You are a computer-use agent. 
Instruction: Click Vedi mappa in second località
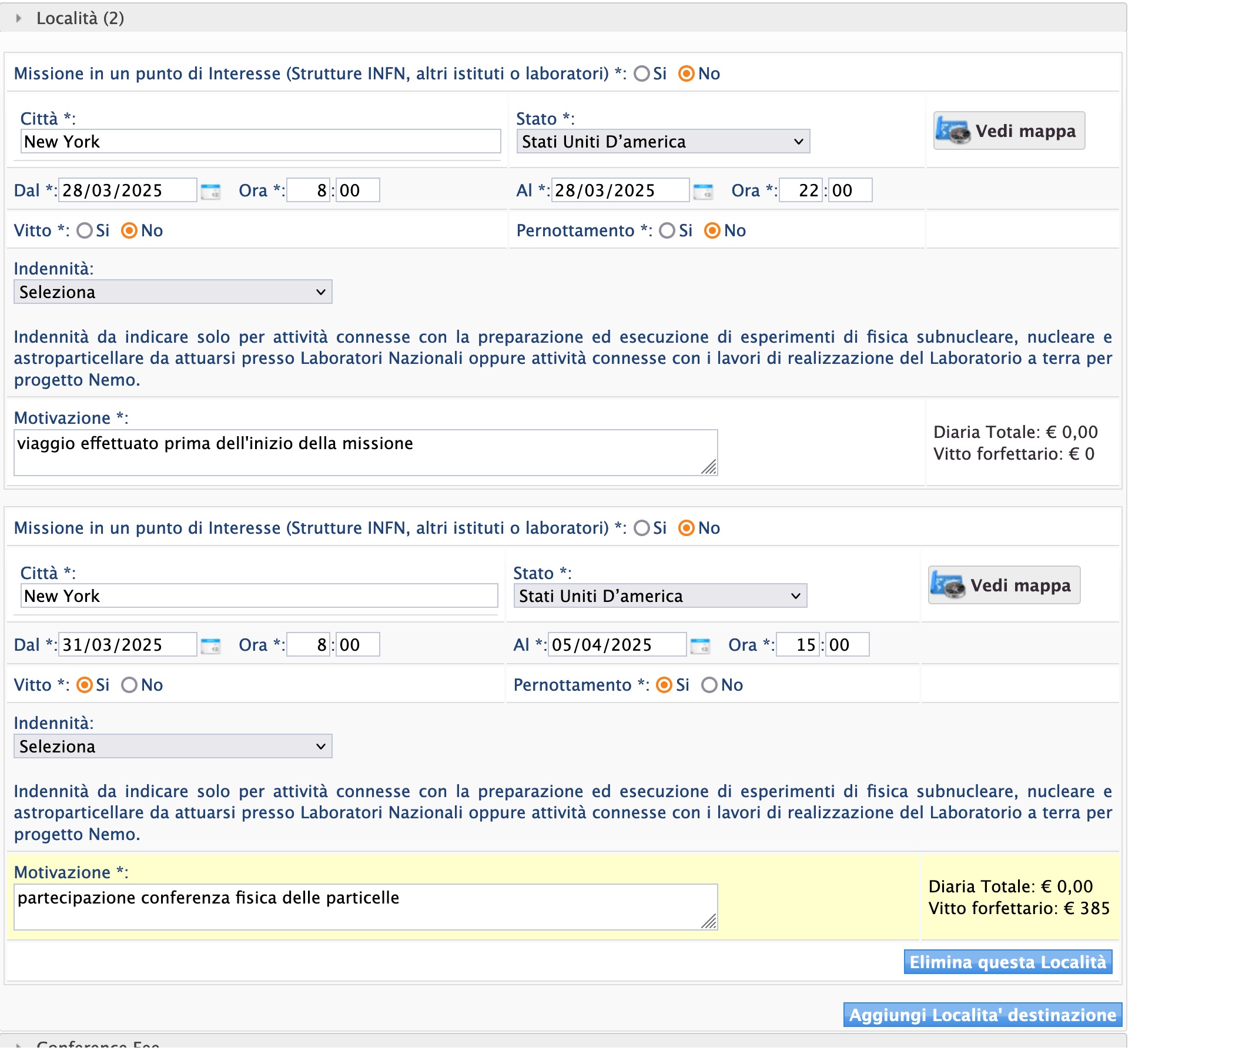[x=1004, y=585]
